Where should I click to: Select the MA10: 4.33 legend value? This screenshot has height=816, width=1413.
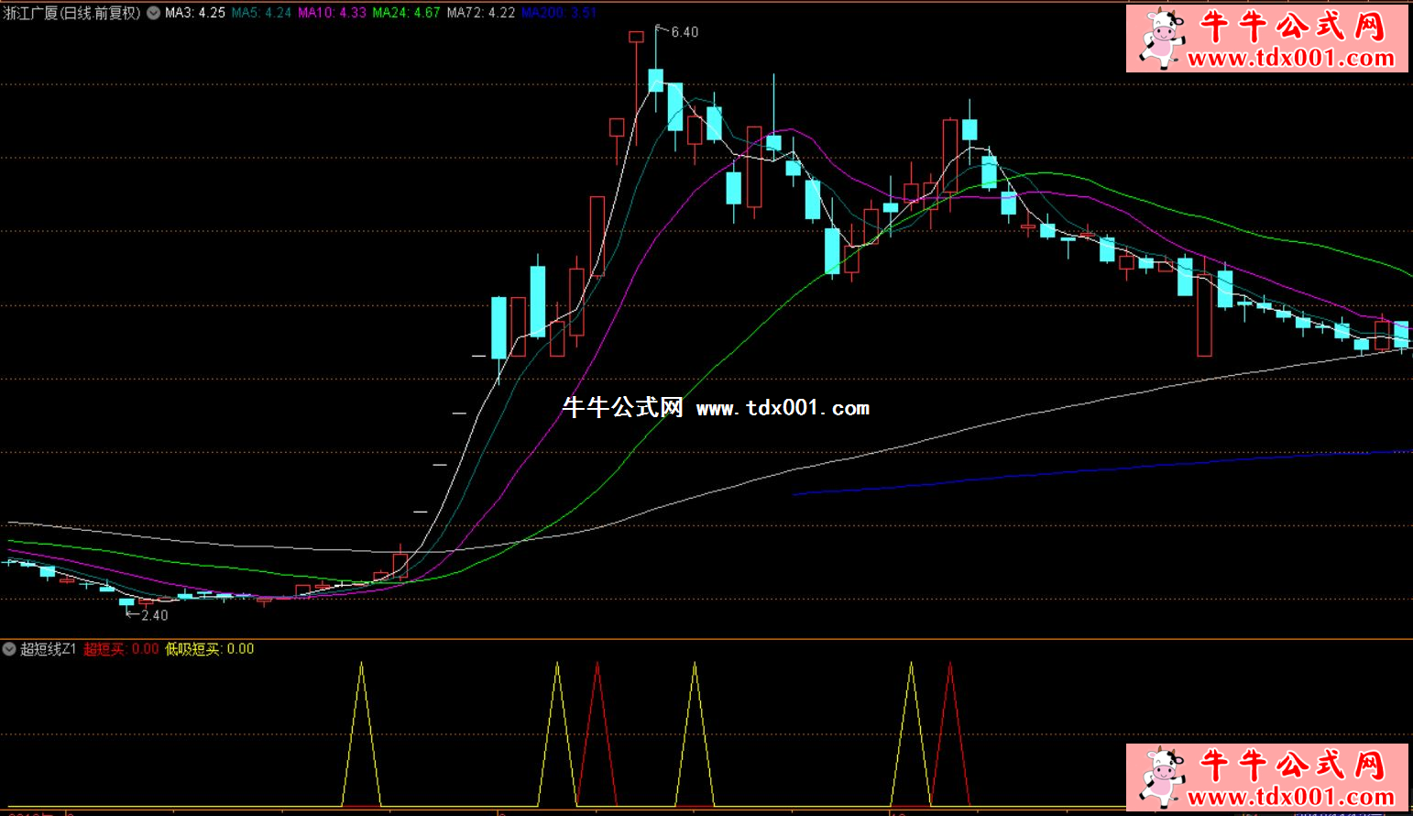(x=332, y=13)
